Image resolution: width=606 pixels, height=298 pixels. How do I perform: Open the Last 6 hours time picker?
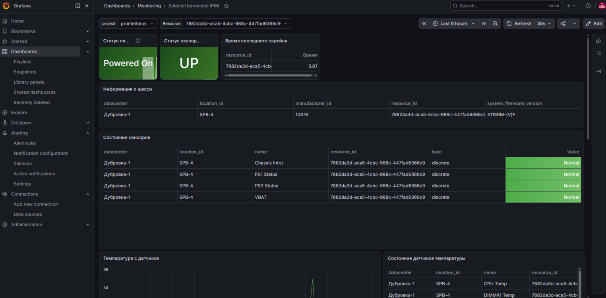click(x=454, y=24)
